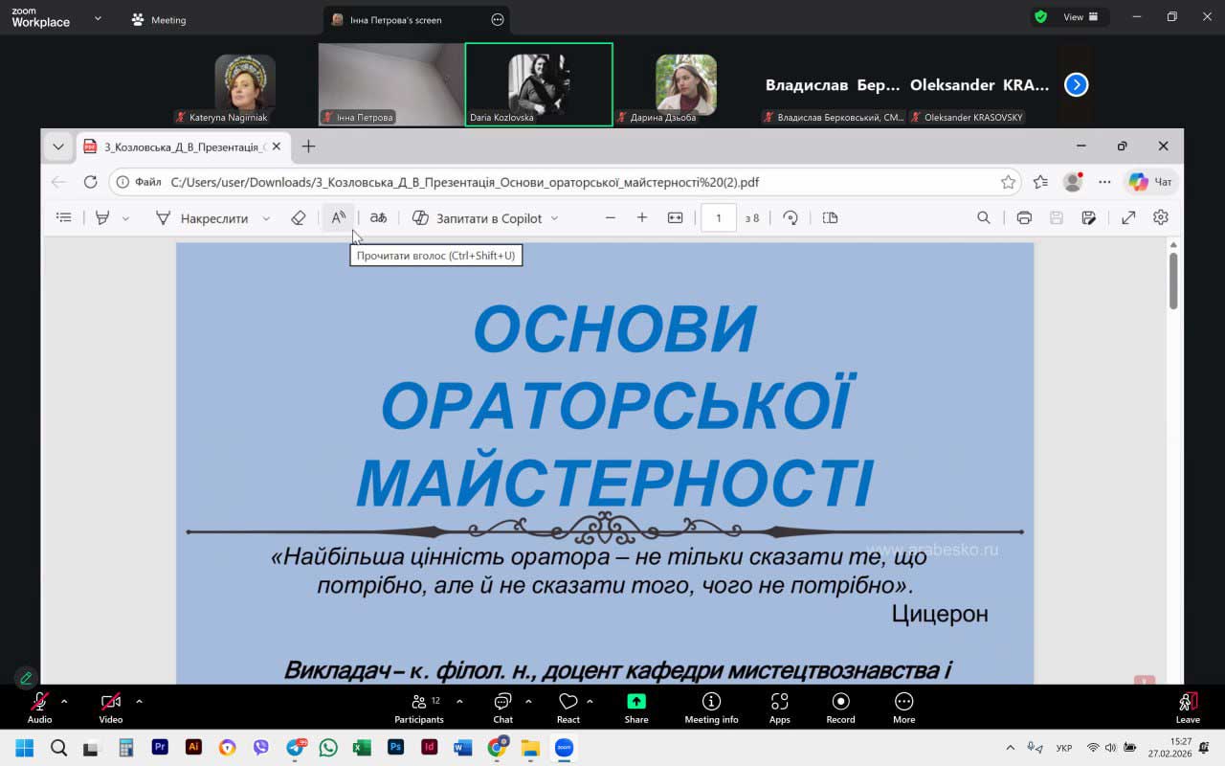This screenshot has height=766, width=1225.
Task: Open the Zoom Participants panel
Action: click(x=418, y=706)
